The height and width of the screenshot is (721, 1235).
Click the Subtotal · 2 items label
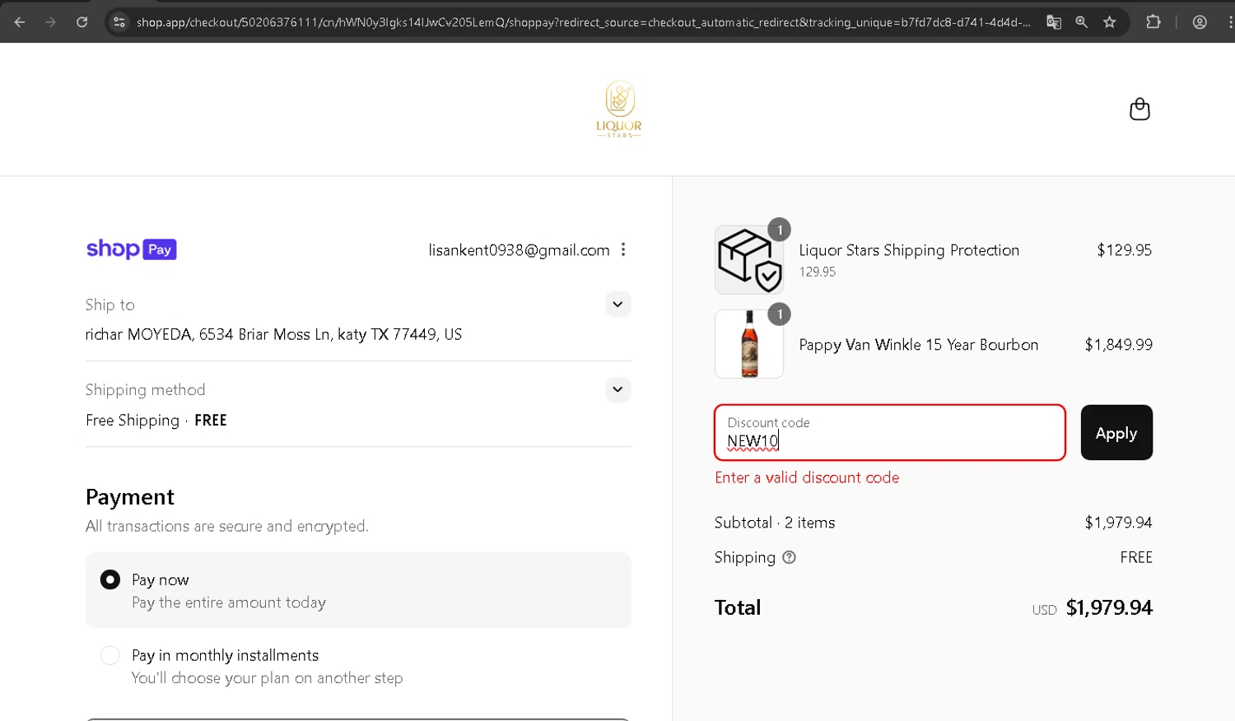pyautogui.click(x=775, y=523)
